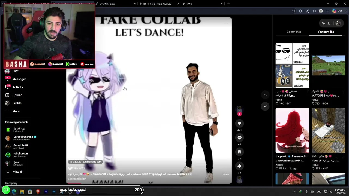Open the get-app phone icon

click(329, 23)
